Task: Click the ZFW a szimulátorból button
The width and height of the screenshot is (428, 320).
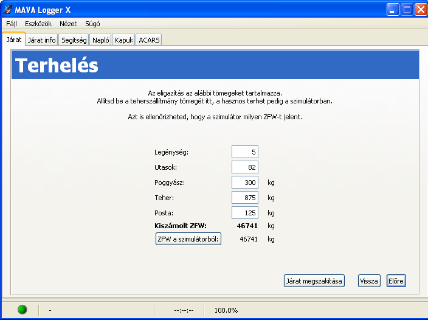Action: 188,239
